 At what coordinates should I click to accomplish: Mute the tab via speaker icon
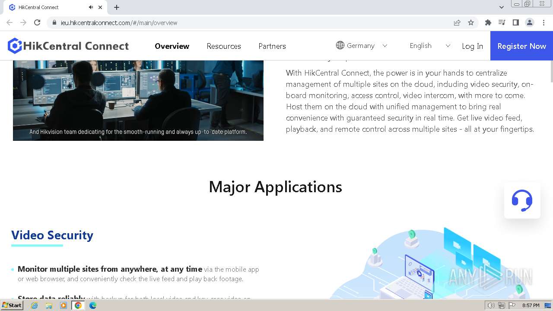pyautogui.click(x=91, y=7)
